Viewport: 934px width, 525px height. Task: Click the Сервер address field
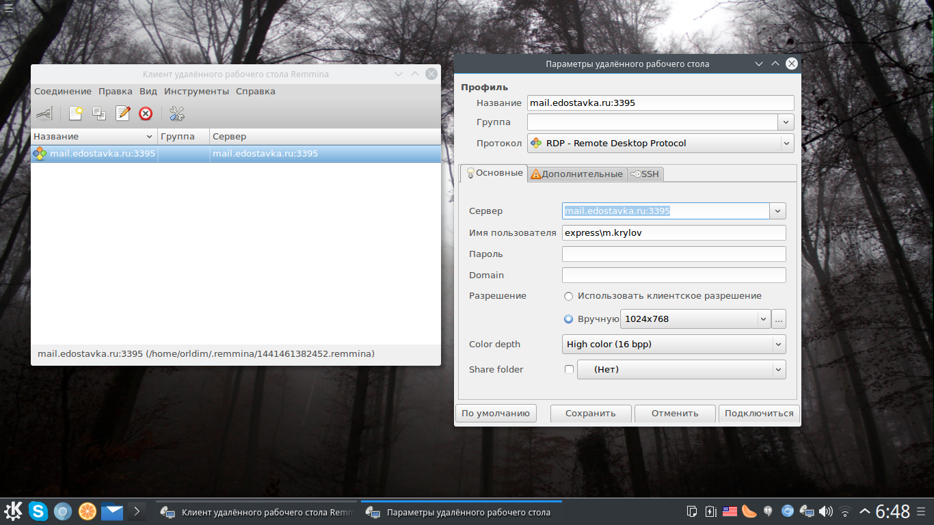point(666,211)
